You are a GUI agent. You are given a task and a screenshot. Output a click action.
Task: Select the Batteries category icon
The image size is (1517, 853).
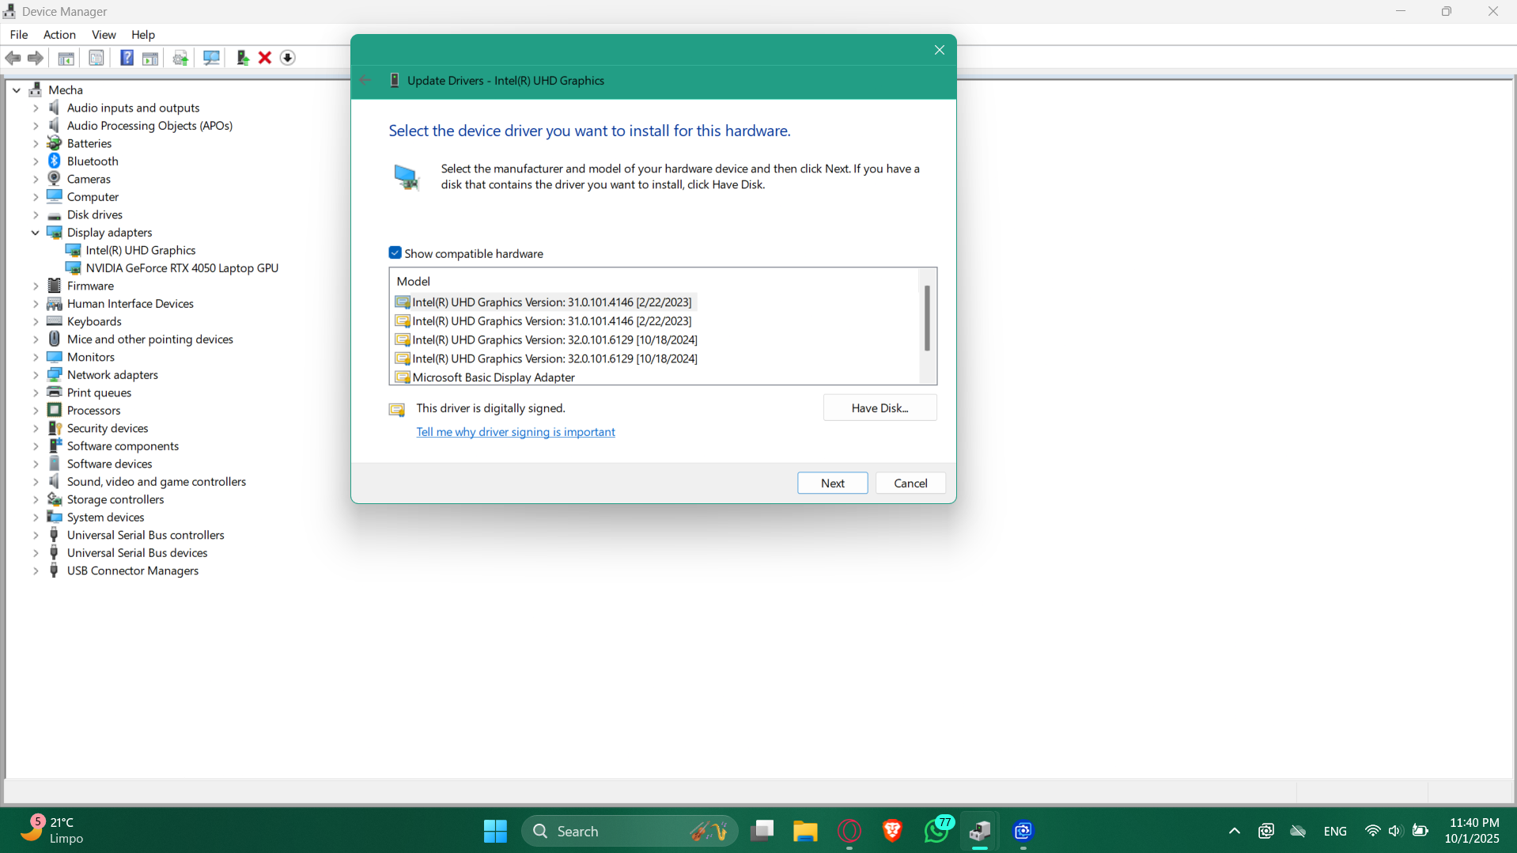click(x=55, y=143)
